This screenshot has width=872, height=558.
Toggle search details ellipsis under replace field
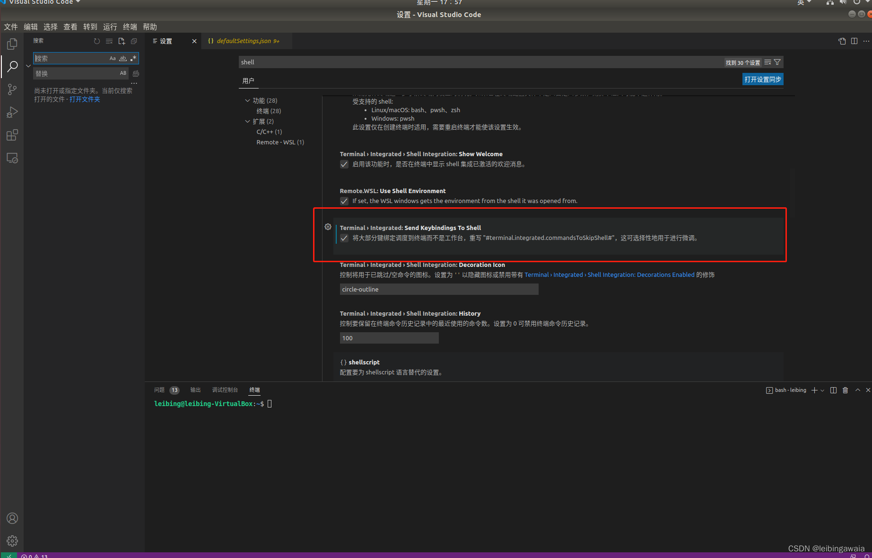134,83
